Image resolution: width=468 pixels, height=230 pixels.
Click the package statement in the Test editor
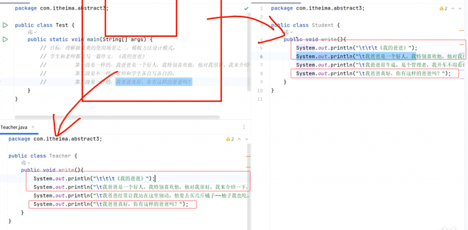[x=62, y=8]
